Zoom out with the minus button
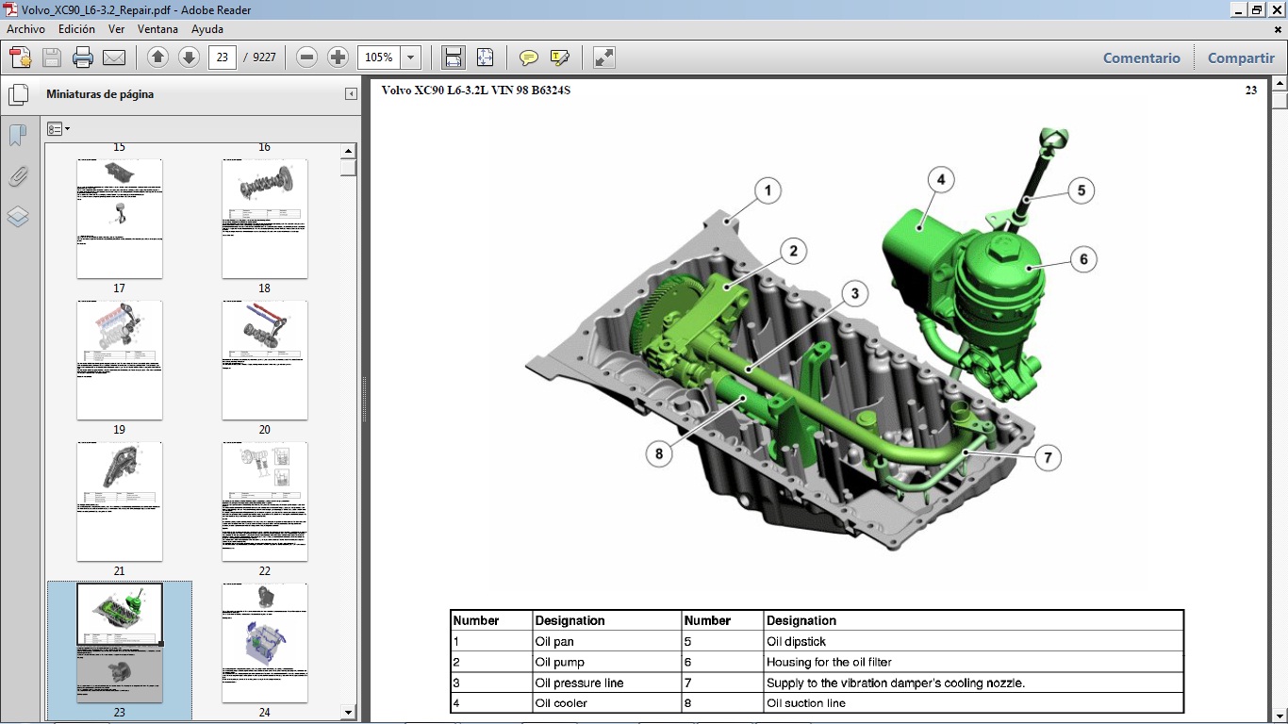The width and height of the screenshot is (1288, 724). point(306,58)
